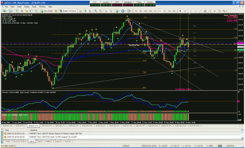Open the File menu
The width and height of the screenshot is (245, 148).
tap(6, 7)
